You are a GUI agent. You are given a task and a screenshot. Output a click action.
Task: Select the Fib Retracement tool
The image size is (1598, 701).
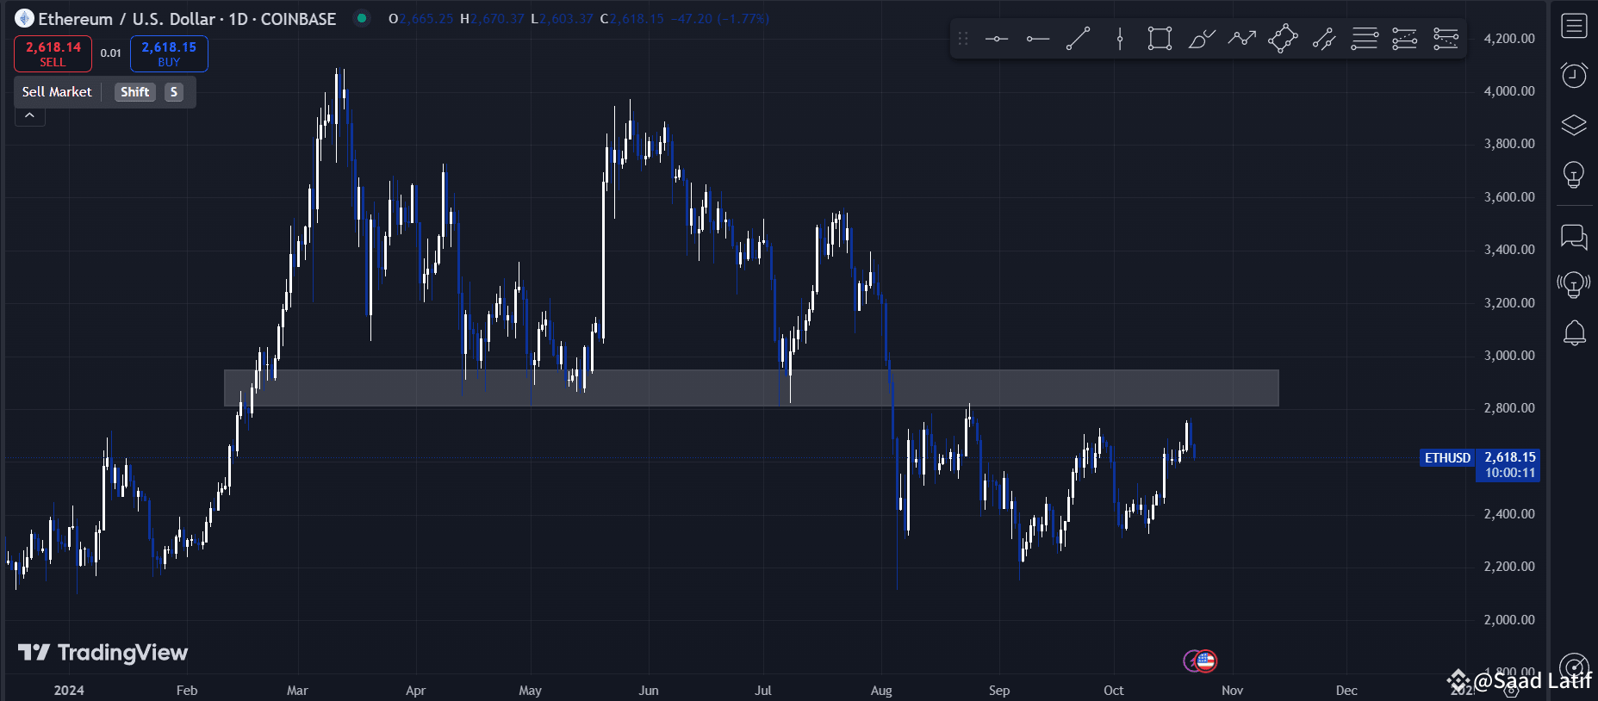1365,39
